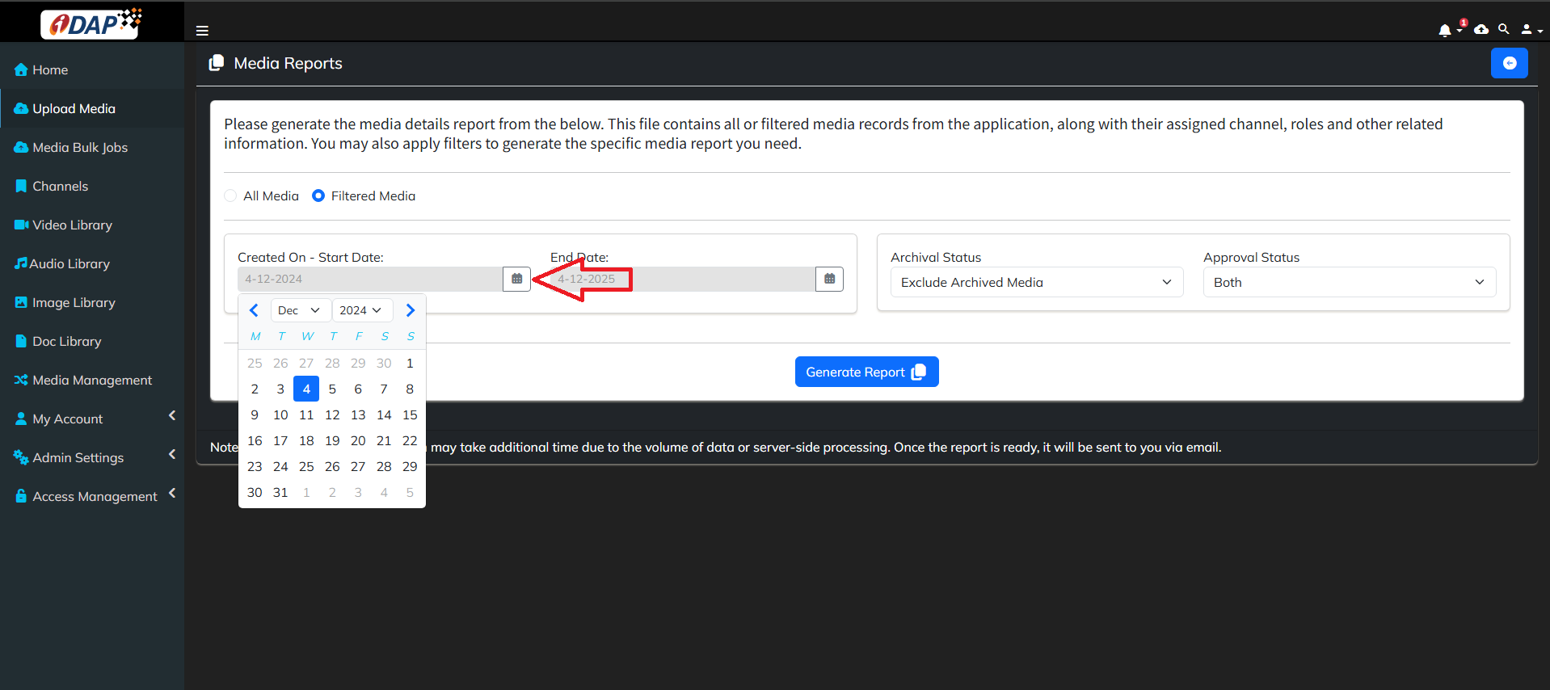The height and width of the screenshot is (690, 1550).
Task: Click the blue back arrow button
Action: [1509, 63]
